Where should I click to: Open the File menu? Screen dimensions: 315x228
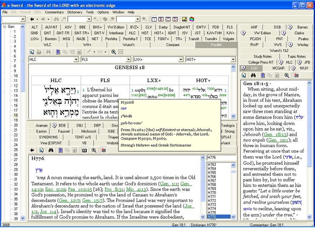tap(5, 12)
